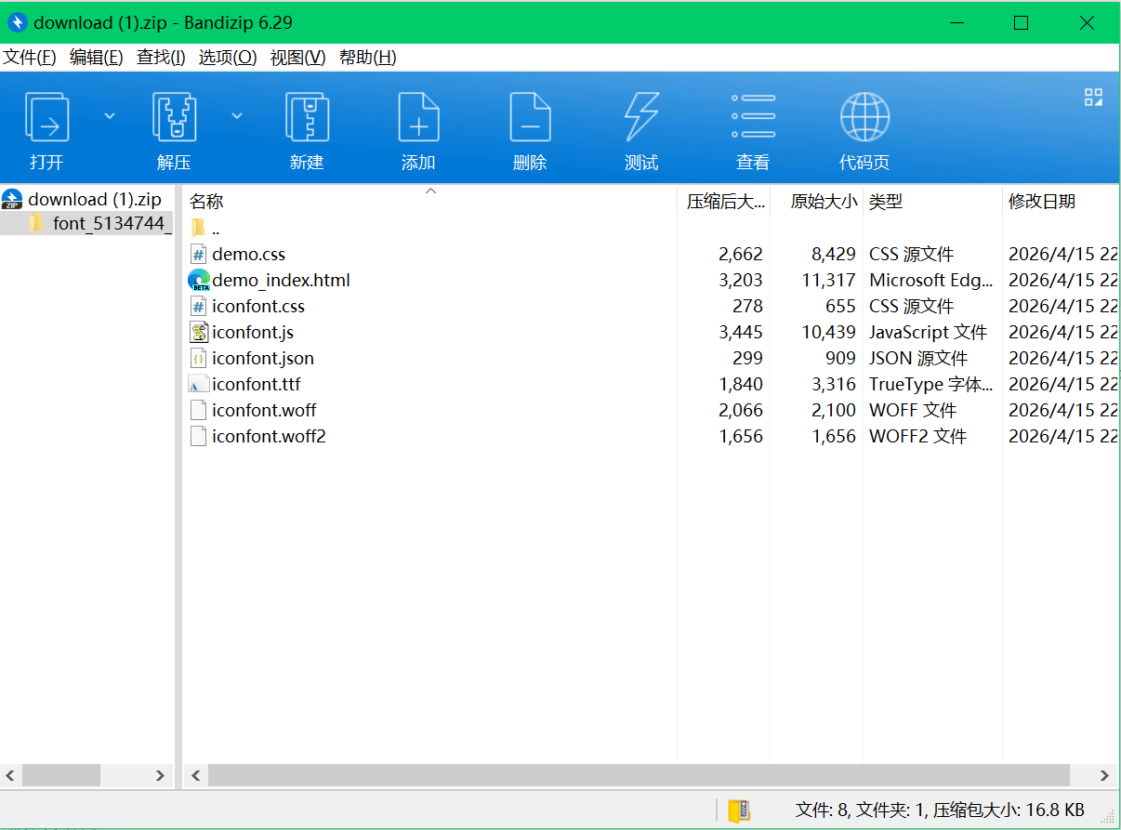Sort by the 类型 column header

pos(932,202)
